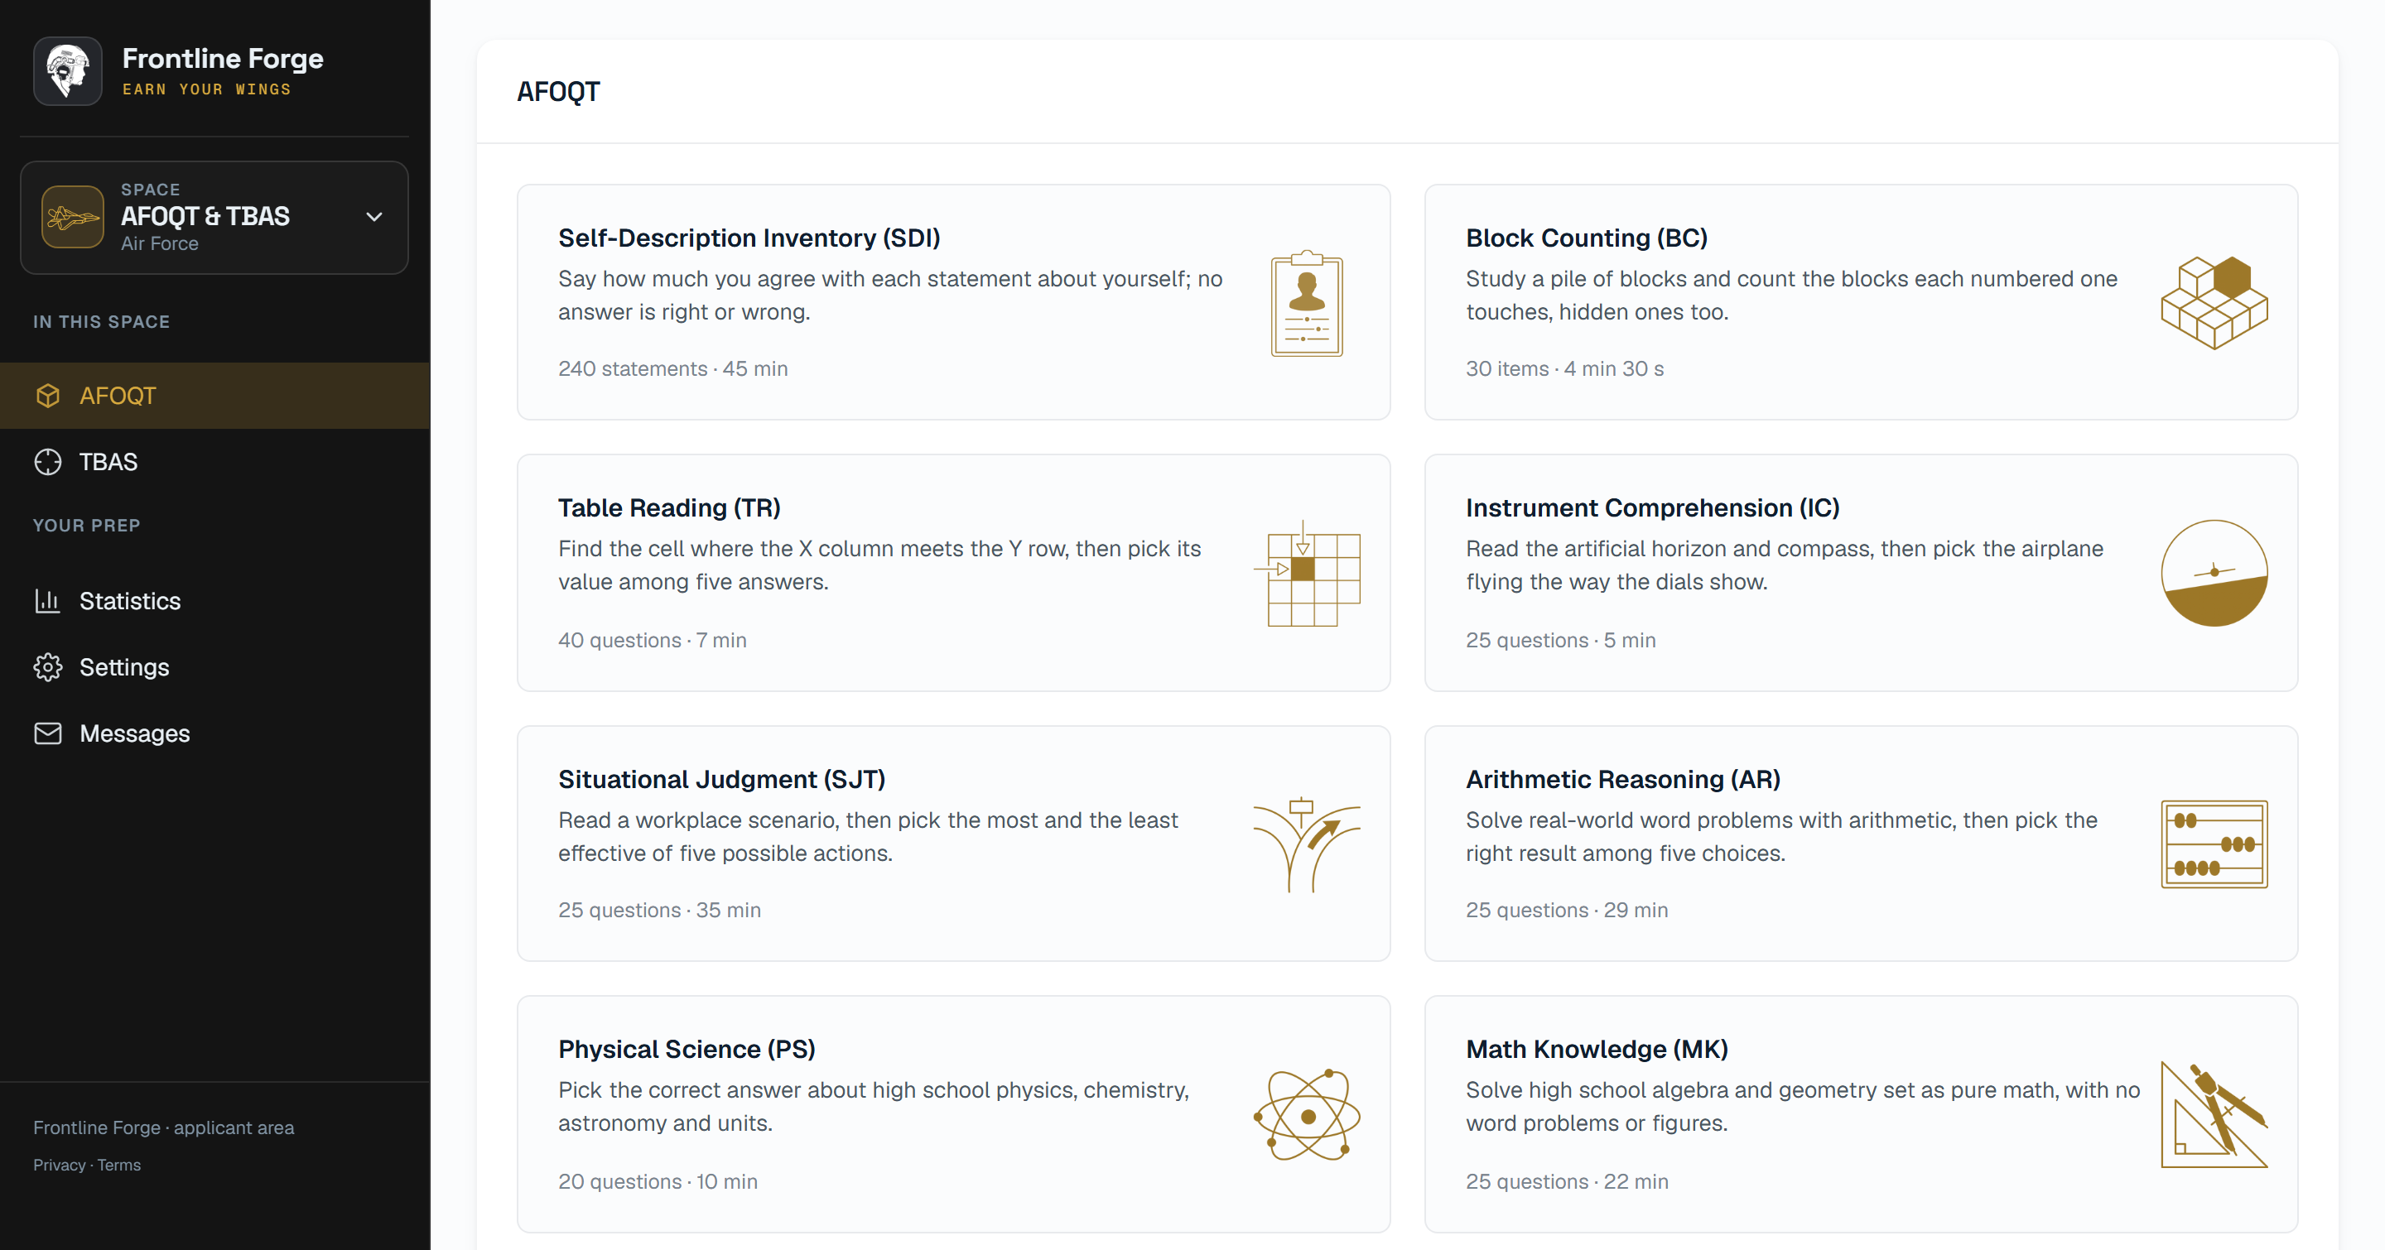
Task: Click the Arithmetic Reasoning abacus icon
Action: tap(2214, 844)
